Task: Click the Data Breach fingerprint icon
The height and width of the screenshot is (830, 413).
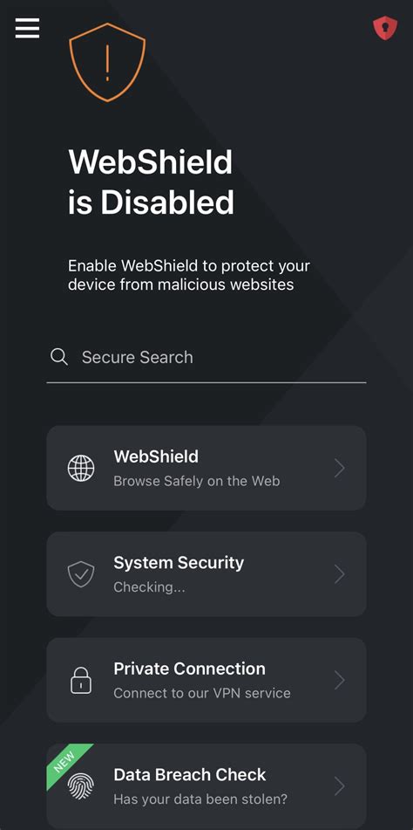Action: click(x=81, y=786)
